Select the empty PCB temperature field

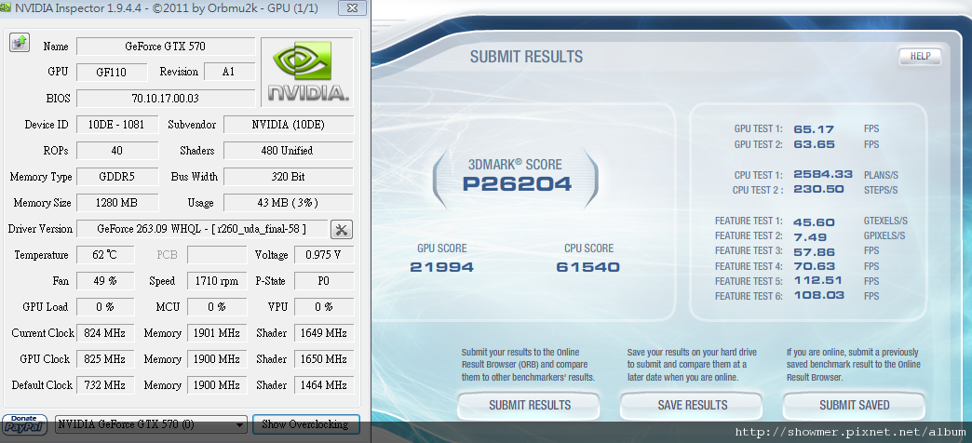point(217,255)
